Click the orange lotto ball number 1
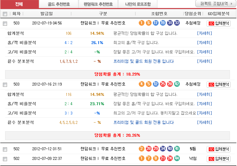The width and height of the screenshot is (237, 166). pyautogui.click(x=141, y=23)
